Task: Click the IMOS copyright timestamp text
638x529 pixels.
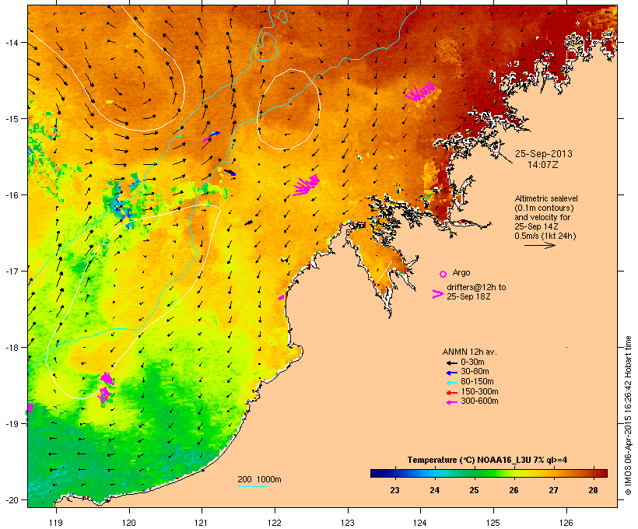Action: pos(628,415)
